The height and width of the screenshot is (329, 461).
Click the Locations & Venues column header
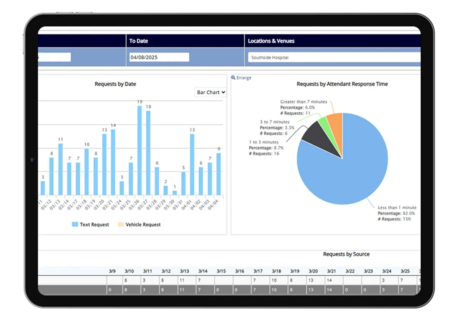coord(271,41)
